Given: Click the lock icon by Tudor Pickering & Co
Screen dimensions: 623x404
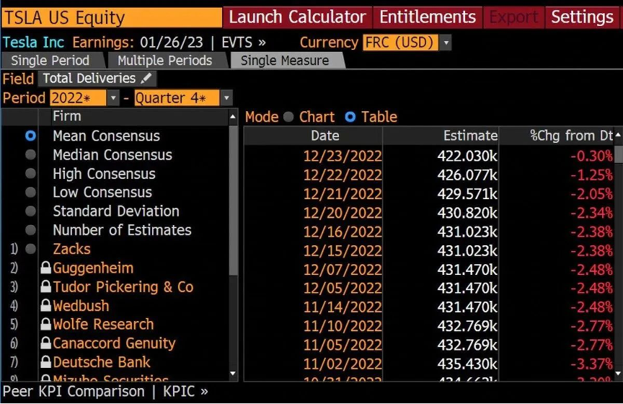Looking at the screenshot, I should pos(46,287).
